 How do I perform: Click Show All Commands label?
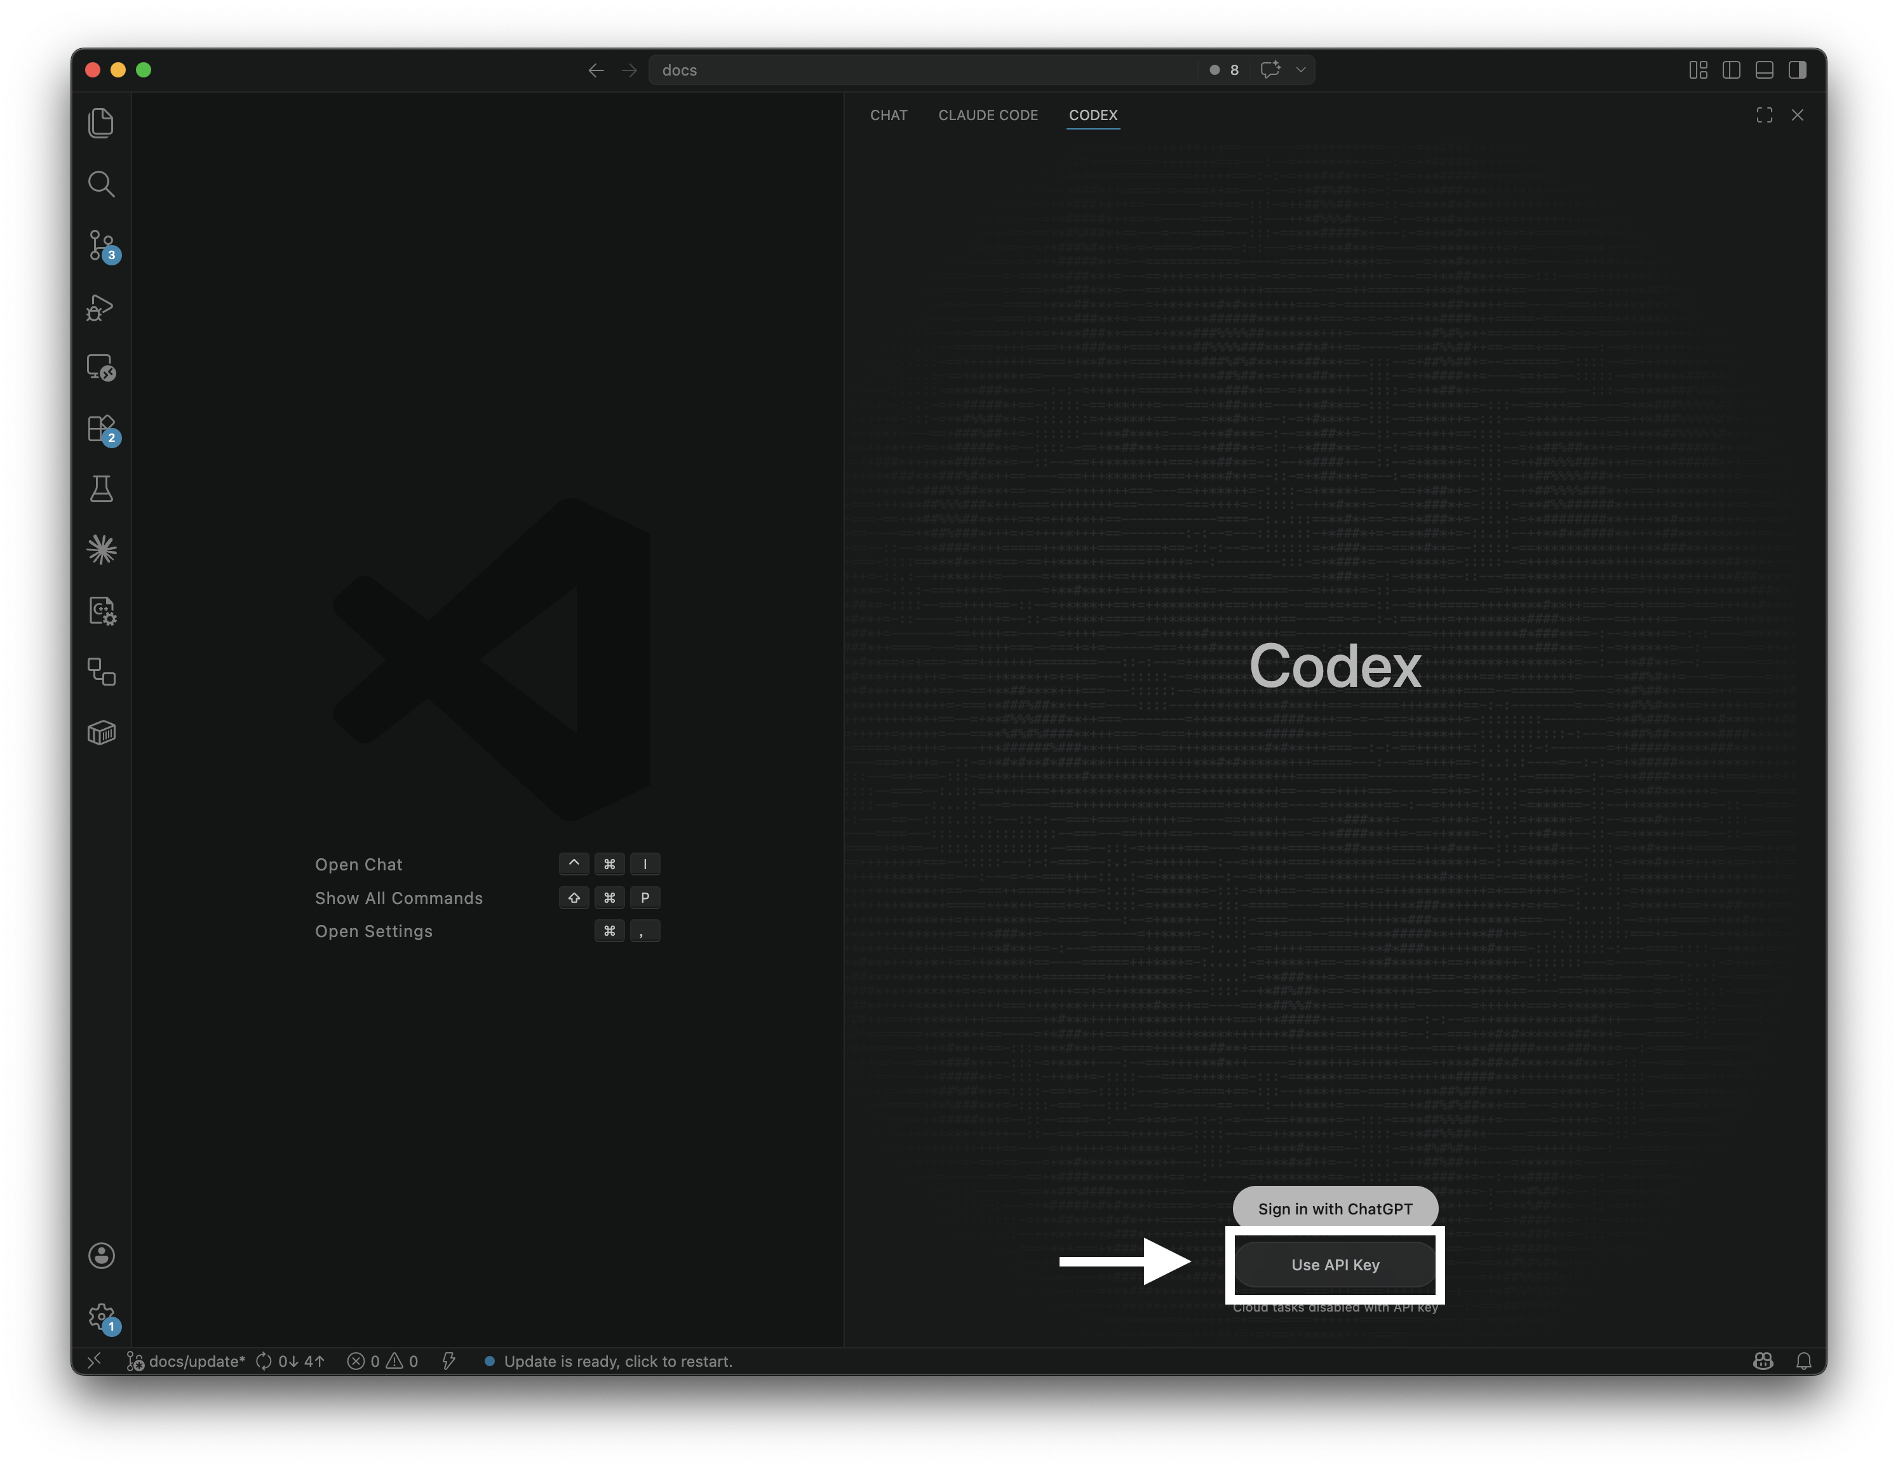[x=399, y=898]
